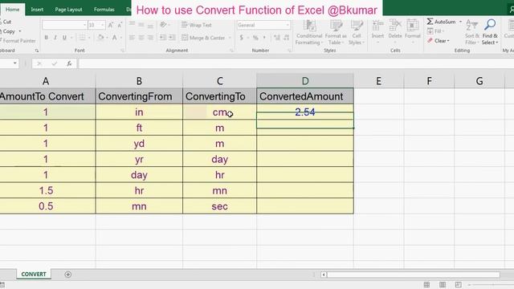Open the General number format dropdown
The width and height of the screenshot is (514, 289).
coord(288,25)
